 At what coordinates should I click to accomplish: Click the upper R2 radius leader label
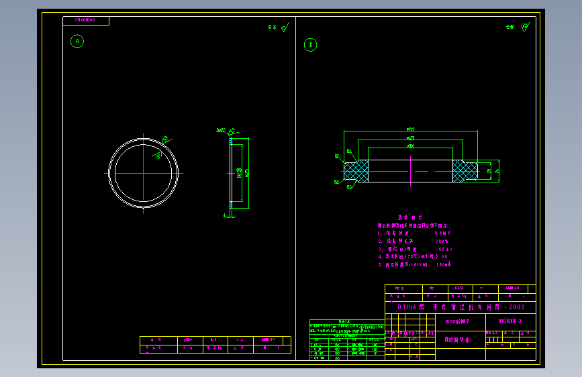(x=337, y=156)
